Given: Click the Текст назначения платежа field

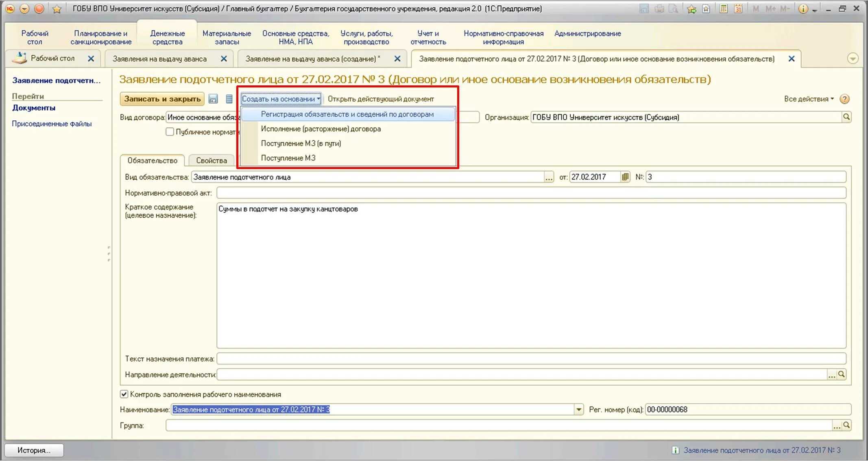Looking at the screenshot, I should coord(531,359).
